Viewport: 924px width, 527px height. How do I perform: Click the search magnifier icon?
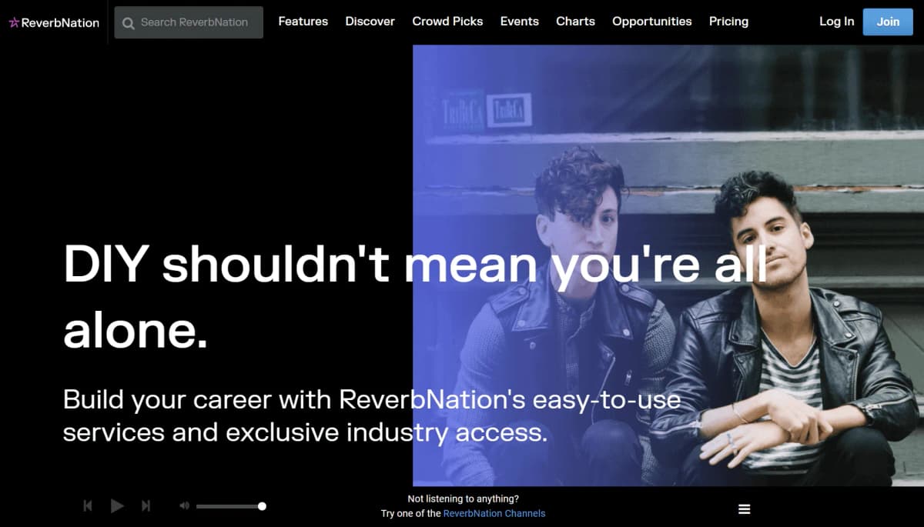(x=129, y=23)
